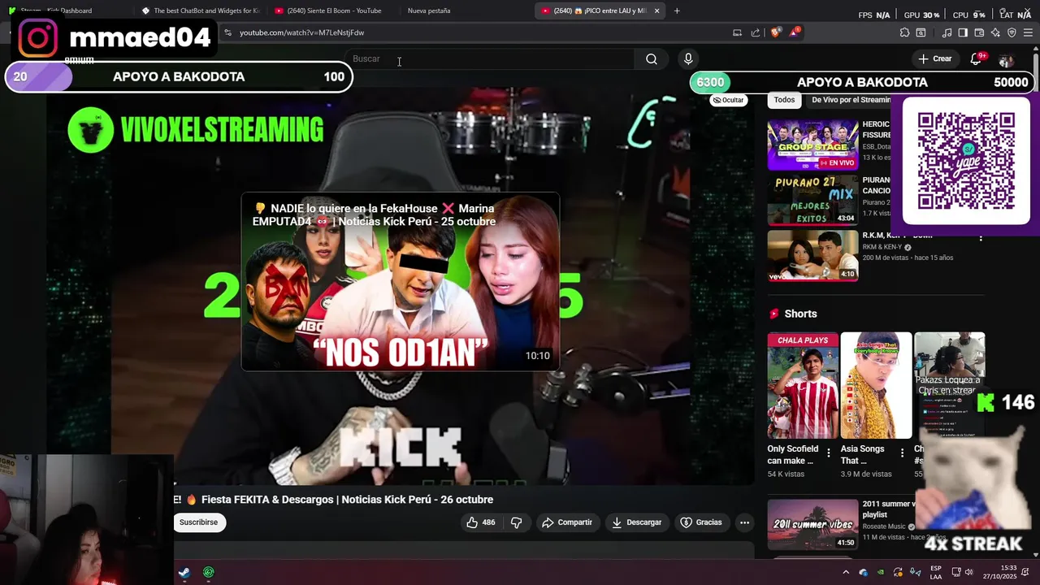Open Brave Shields lion icon

click(775, 32)
